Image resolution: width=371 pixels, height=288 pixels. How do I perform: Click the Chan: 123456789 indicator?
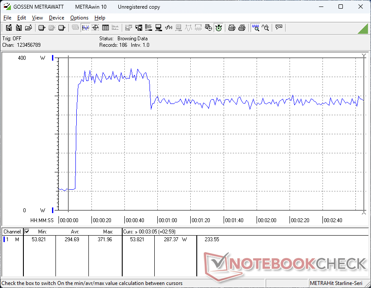21,45
